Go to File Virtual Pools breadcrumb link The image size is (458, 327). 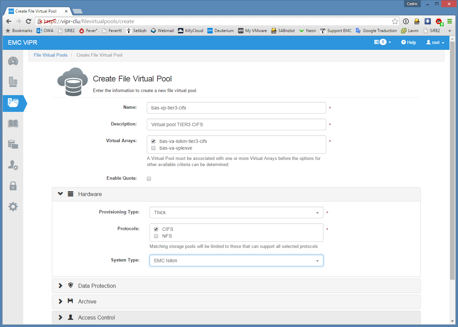click(51, 55)
